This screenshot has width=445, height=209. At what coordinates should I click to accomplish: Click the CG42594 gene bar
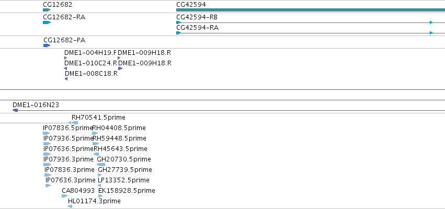[311, 10]
